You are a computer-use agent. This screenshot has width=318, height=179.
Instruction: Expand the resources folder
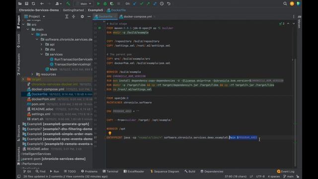coord(32,74)
